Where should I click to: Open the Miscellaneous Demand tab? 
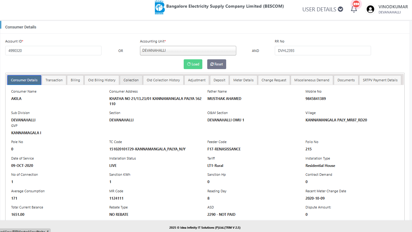[x=312, y=80]
